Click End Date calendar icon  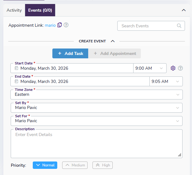point(17,81)
